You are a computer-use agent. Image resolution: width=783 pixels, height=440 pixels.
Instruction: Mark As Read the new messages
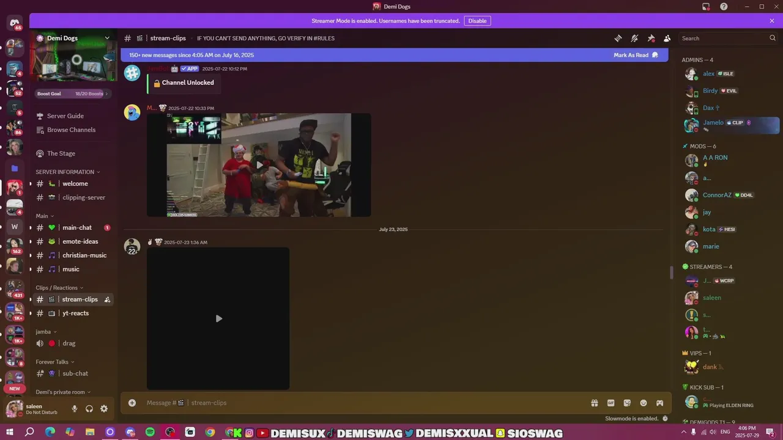(x=636, y=55)
